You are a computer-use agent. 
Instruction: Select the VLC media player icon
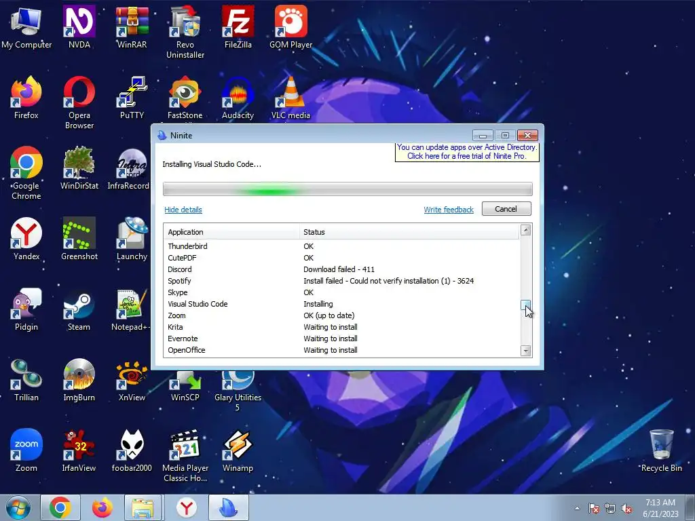(x=290, y=98)
